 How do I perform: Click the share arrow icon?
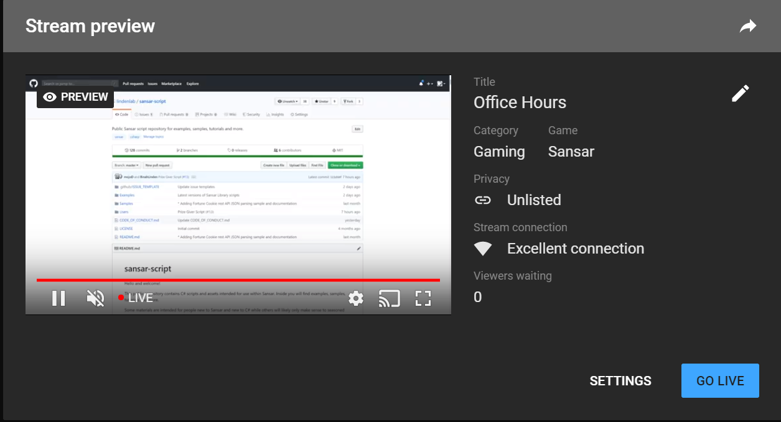[747, 26]
